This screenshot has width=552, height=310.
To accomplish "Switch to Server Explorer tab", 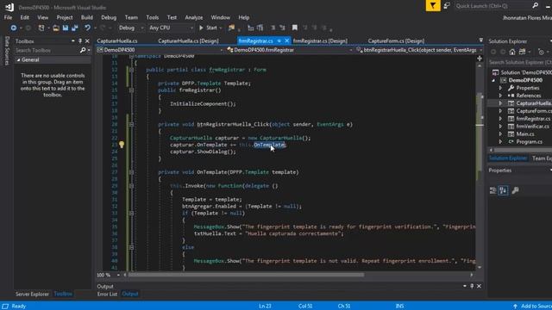I will point(32,294).
